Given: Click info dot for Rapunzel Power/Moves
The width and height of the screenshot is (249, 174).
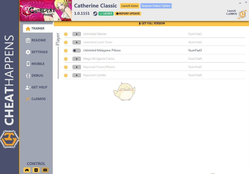Looking at the screenshot, I should click(x=66, y=67).
